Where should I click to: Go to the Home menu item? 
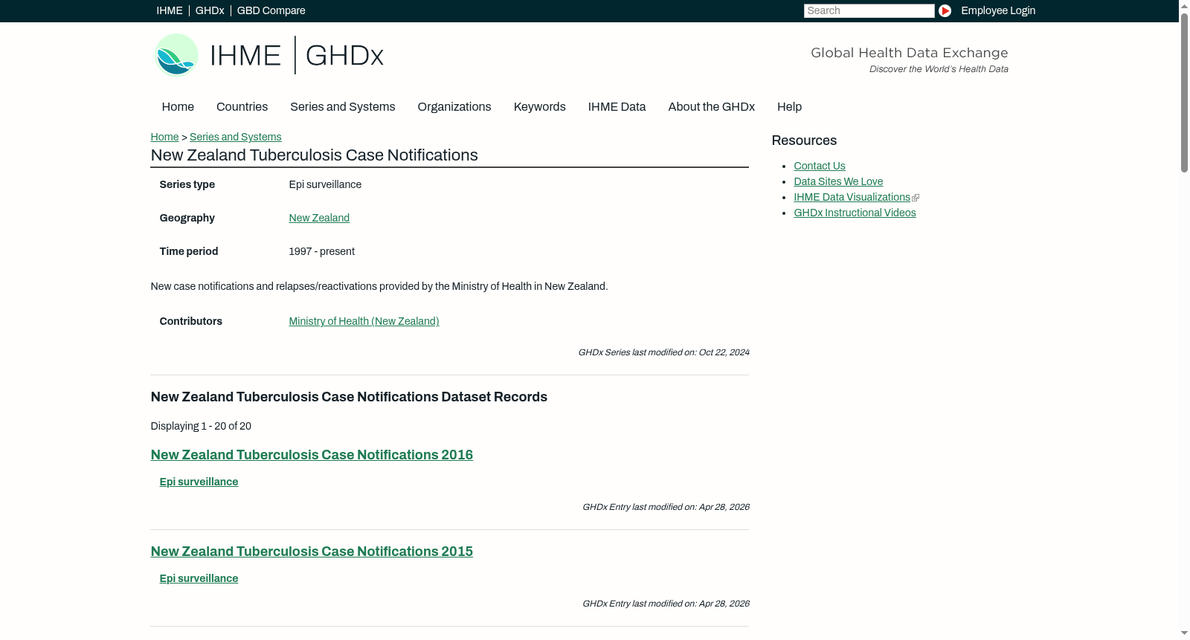[x=178, y=107]
